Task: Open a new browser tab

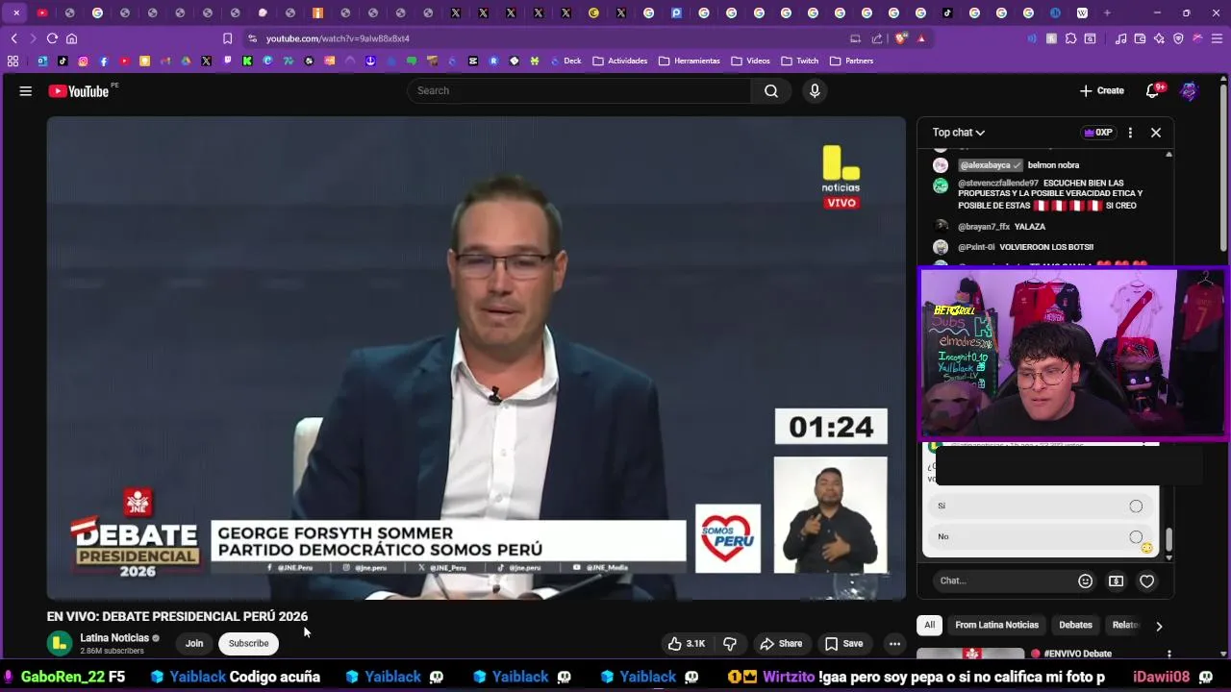Action: 1107,12
